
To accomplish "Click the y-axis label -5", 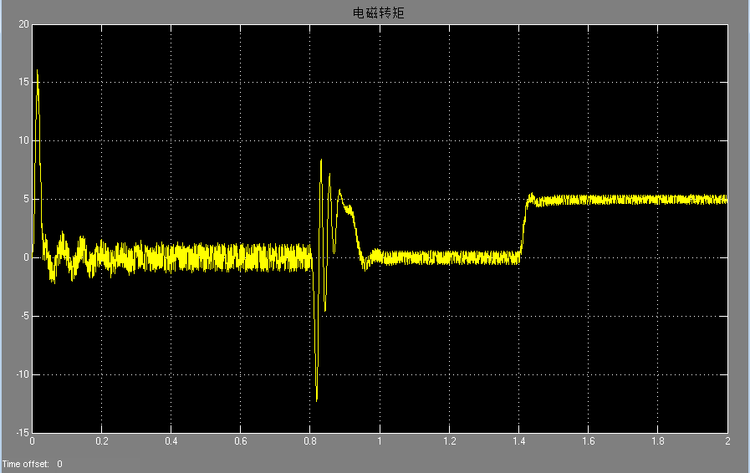I will pyautogui.click(x=24, y=316).
